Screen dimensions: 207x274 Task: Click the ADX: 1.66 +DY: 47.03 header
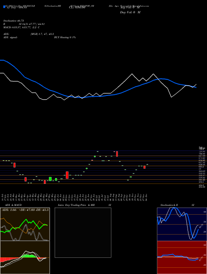25,210
